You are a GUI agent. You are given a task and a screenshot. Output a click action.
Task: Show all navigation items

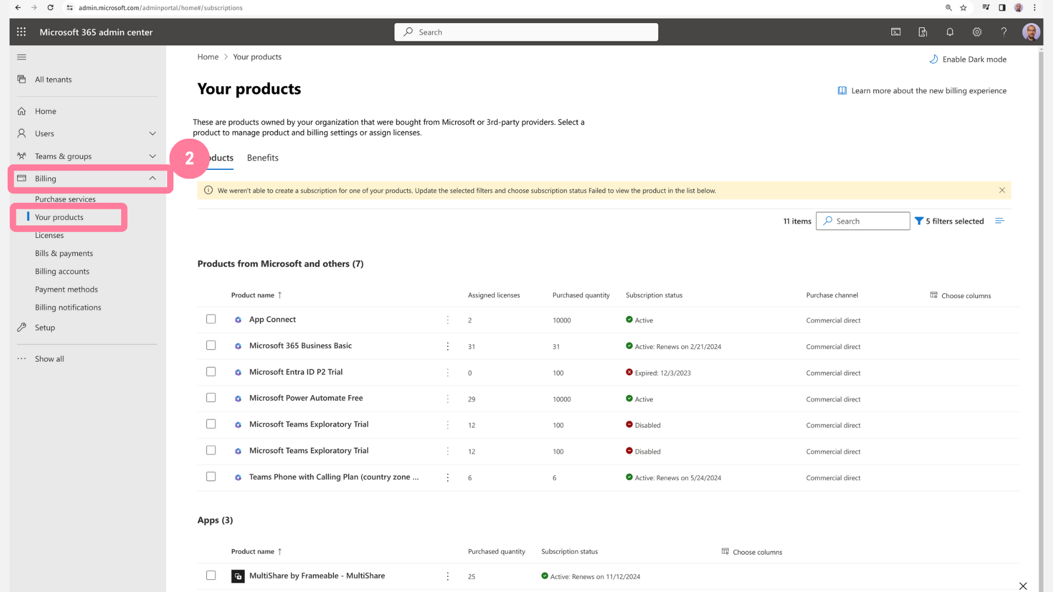[x=49, y=359]
